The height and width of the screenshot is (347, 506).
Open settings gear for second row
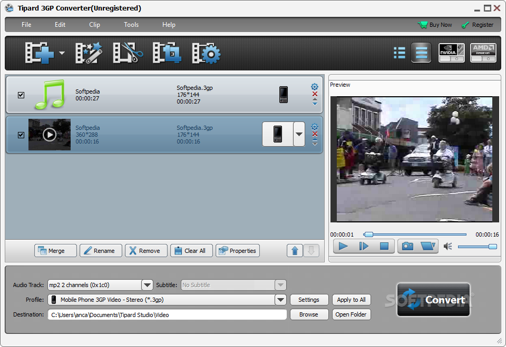pyautogui.click(x=315, y=127)
